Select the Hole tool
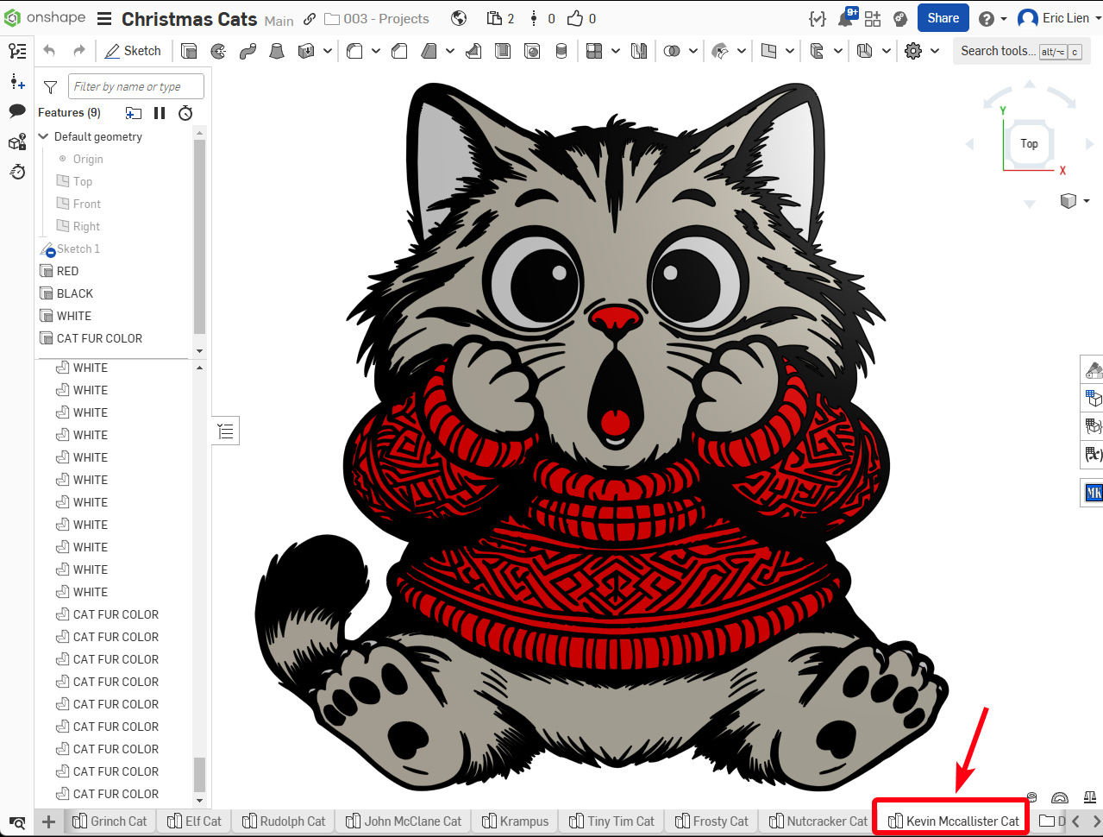 tap(532, 51)
